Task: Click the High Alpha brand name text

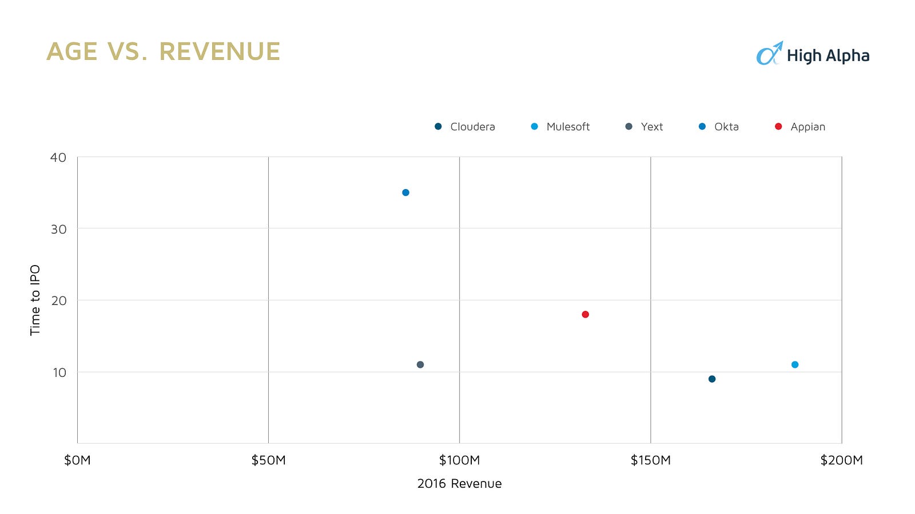Action: (x=828, y=56)
